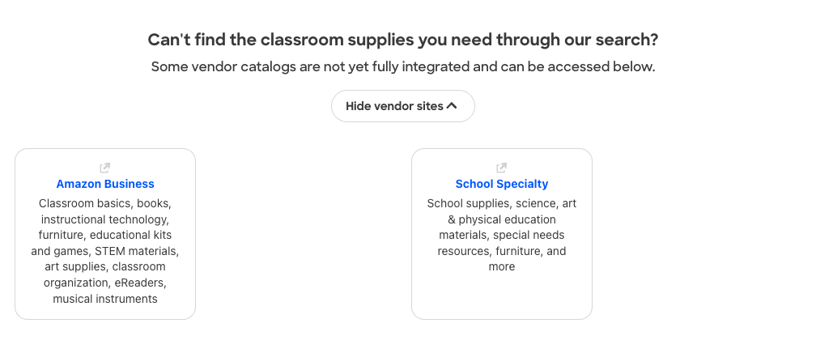Open the Amazon Business vendor link
This screenshot has width=816, height=353.
click(x=105, y=184)
